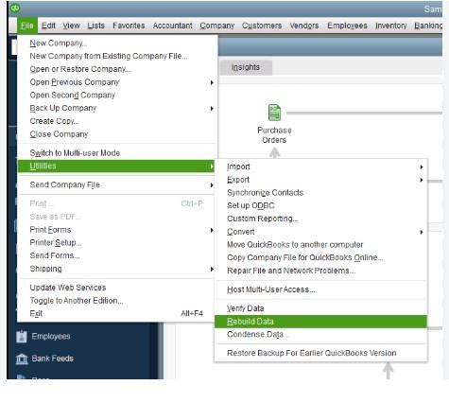
Task: Expand Back Up Company submenu
Action: coord(117,108)
